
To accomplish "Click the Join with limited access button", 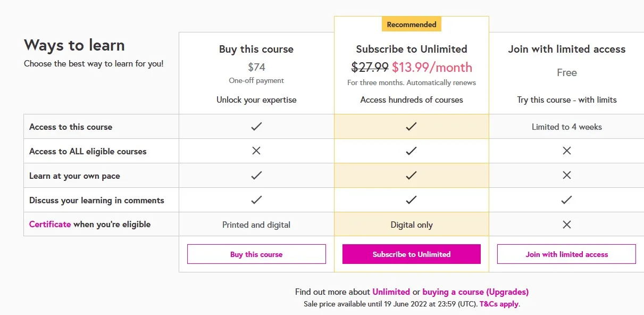I will tap(566, 254).
